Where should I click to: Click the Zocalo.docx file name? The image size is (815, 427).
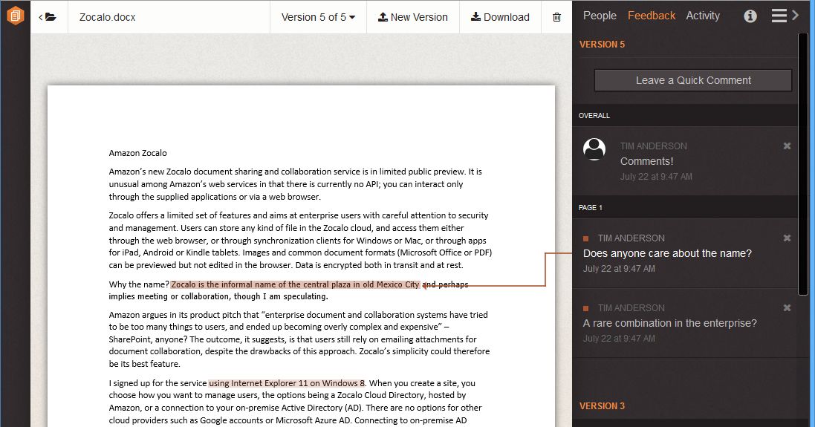(107, 17)
